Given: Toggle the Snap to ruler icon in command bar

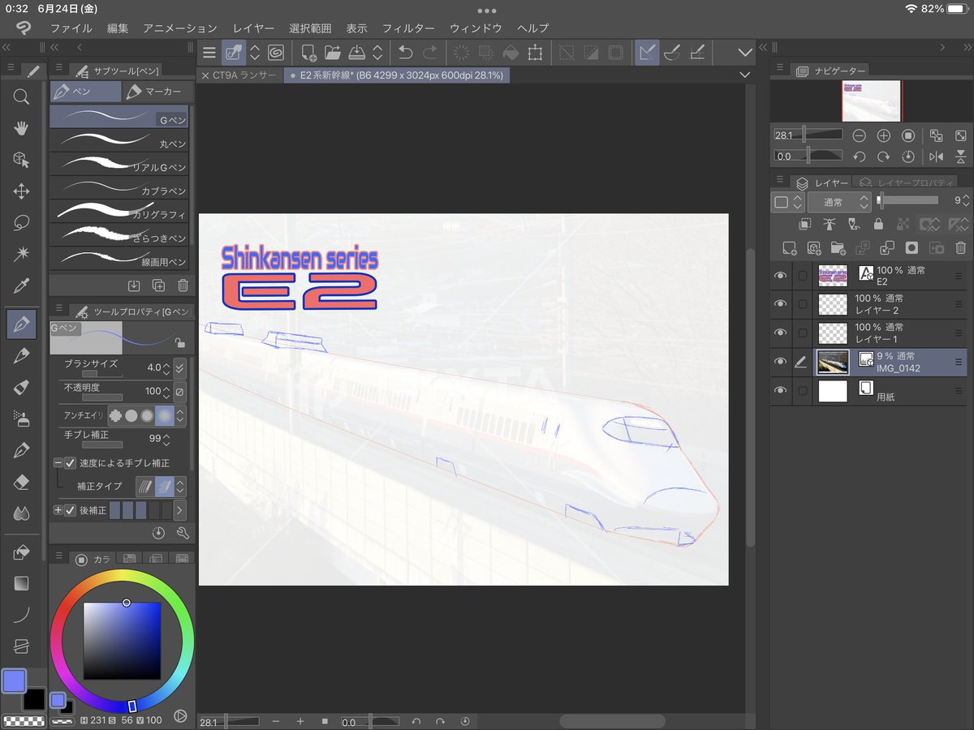Looking at the screenshot, I should [647, 53].
